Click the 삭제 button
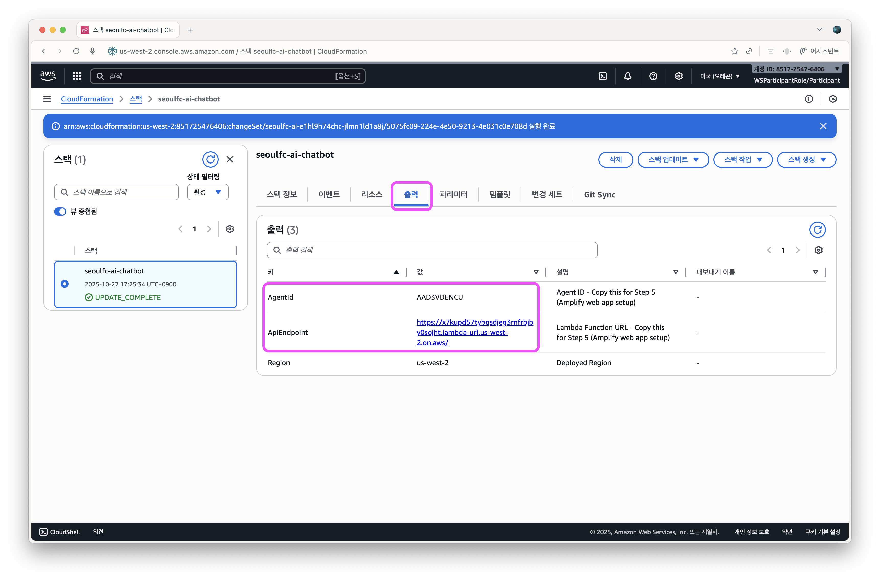 tap(616, 160)
